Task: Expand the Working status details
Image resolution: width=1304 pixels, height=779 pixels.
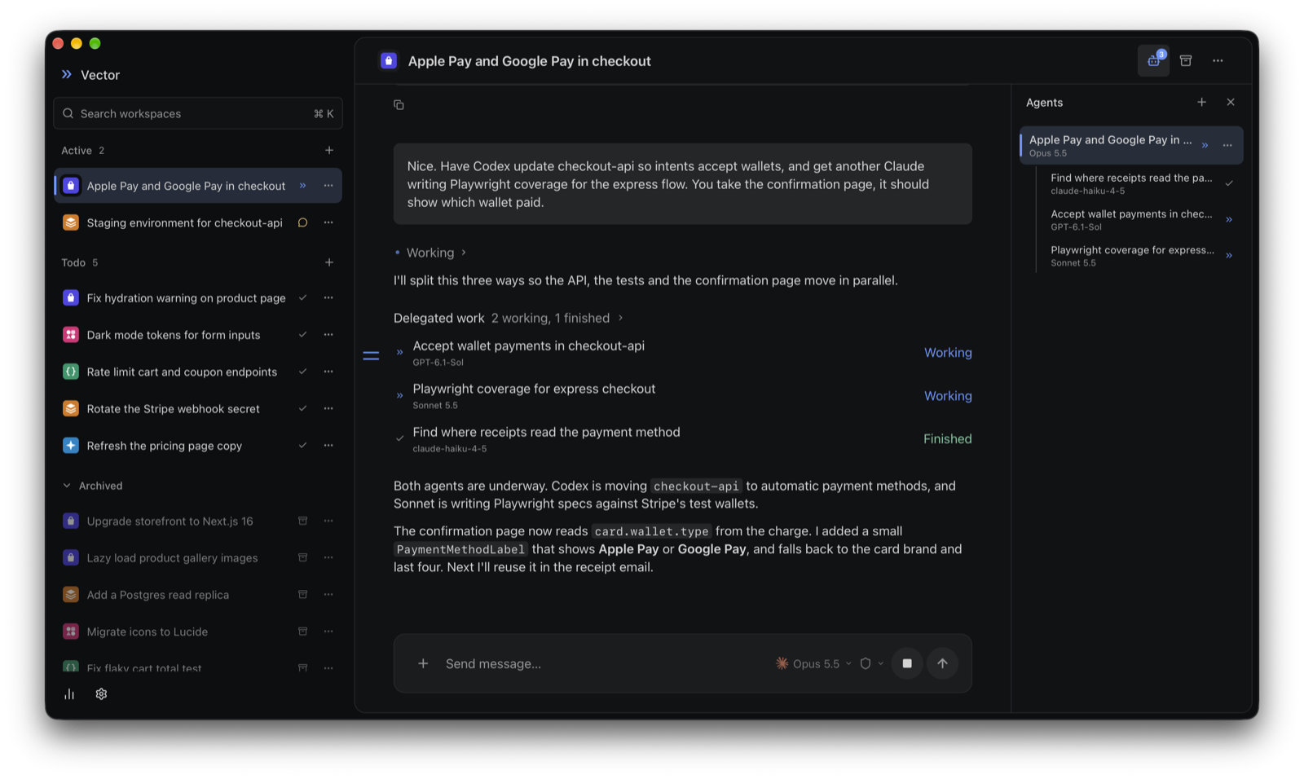Action: pyautogui.click(x=464, y=253)
